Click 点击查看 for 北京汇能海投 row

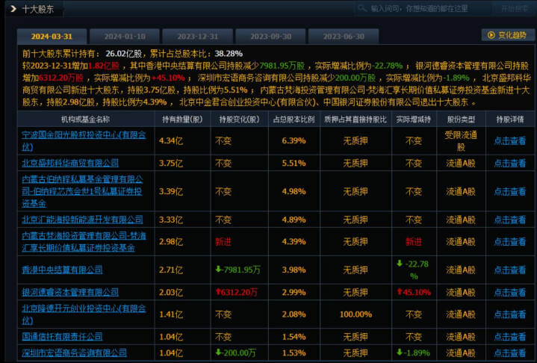point(509,220)
